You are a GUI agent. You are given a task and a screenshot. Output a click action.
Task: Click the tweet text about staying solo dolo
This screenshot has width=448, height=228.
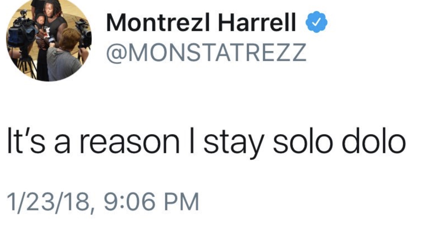[206, 143]
